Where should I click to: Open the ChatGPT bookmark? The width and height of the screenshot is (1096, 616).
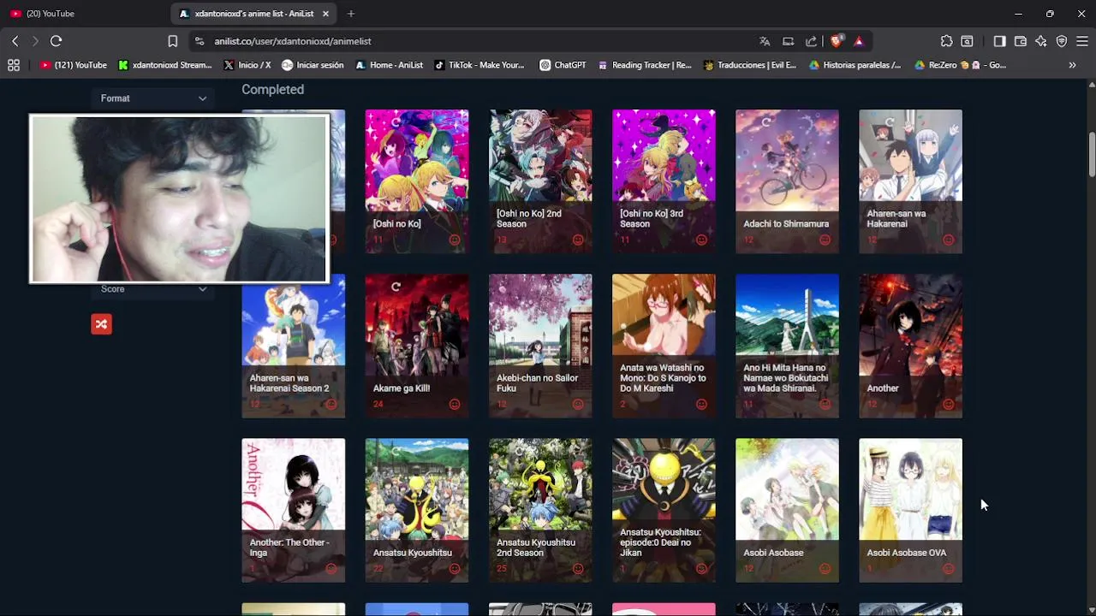click(x=563, y=65)
